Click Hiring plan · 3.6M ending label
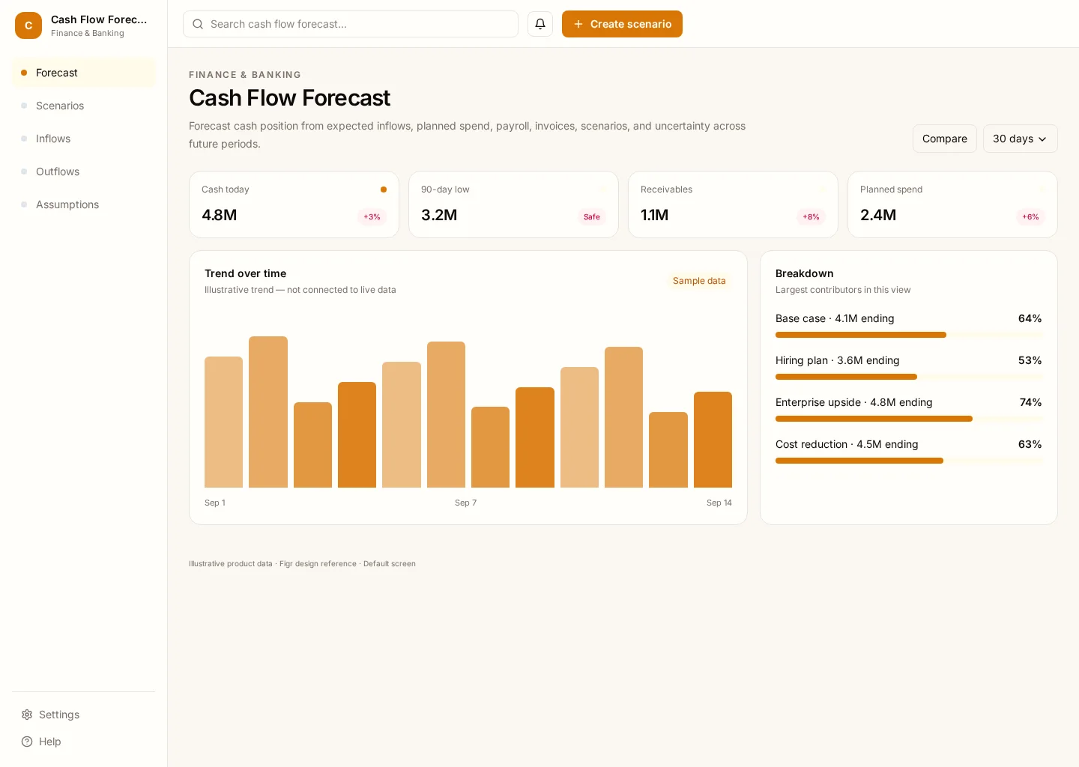Image resolution: width=1079 pixels, height=767 pixels. (x=838, y=360)
